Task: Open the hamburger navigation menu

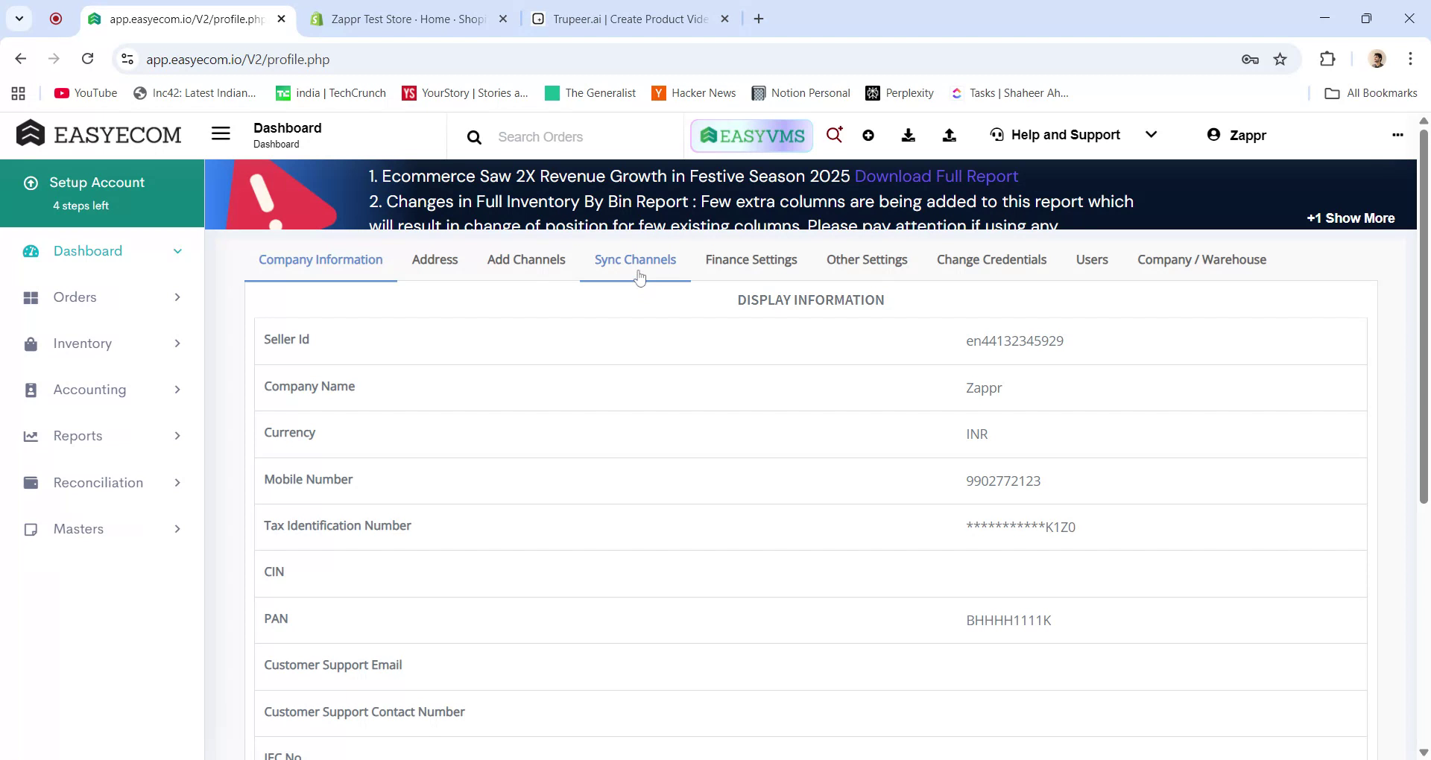Action: click(221, 133)
